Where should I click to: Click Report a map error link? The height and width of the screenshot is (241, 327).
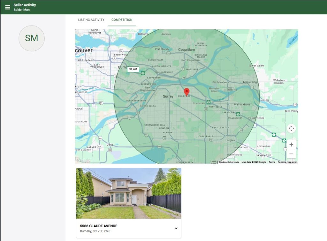[x=287, y=162]
